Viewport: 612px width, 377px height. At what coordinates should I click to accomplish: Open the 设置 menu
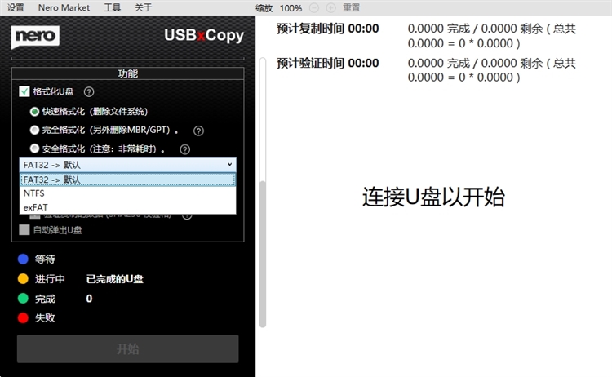(x=16, y=7)
